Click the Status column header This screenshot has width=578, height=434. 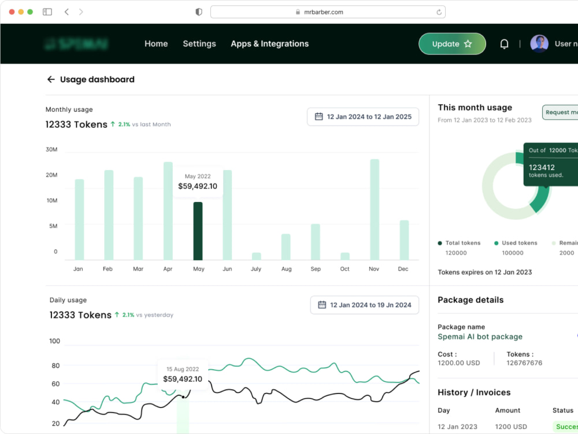point(563,410)
